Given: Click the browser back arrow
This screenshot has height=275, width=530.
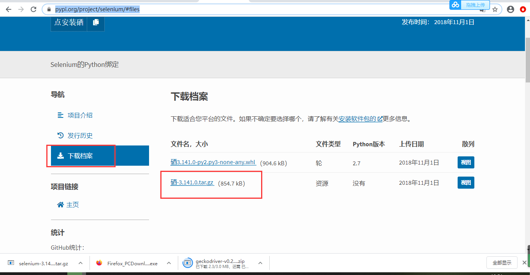Looking at the screenshot, I should [9, 9].
